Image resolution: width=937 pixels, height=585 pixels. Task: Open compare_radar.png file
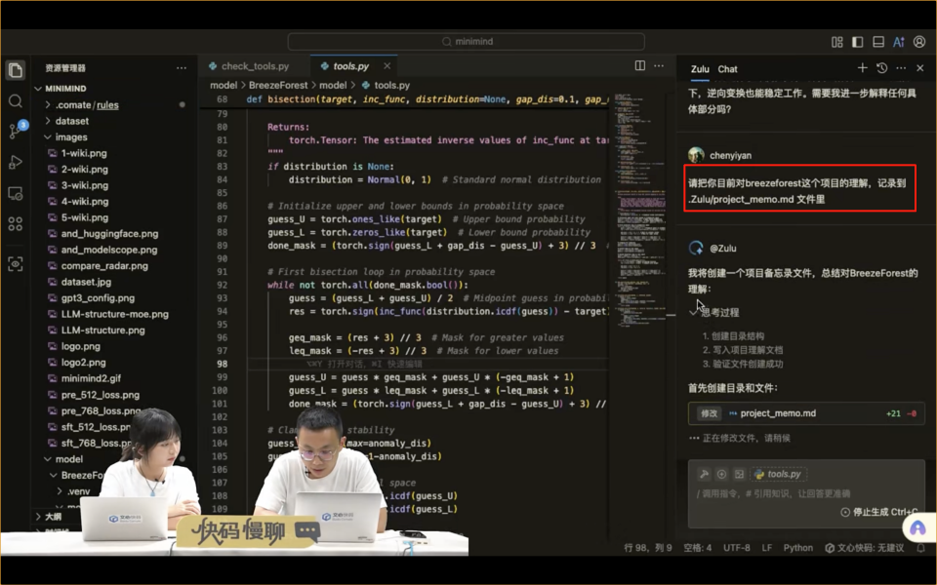[104, 265]
